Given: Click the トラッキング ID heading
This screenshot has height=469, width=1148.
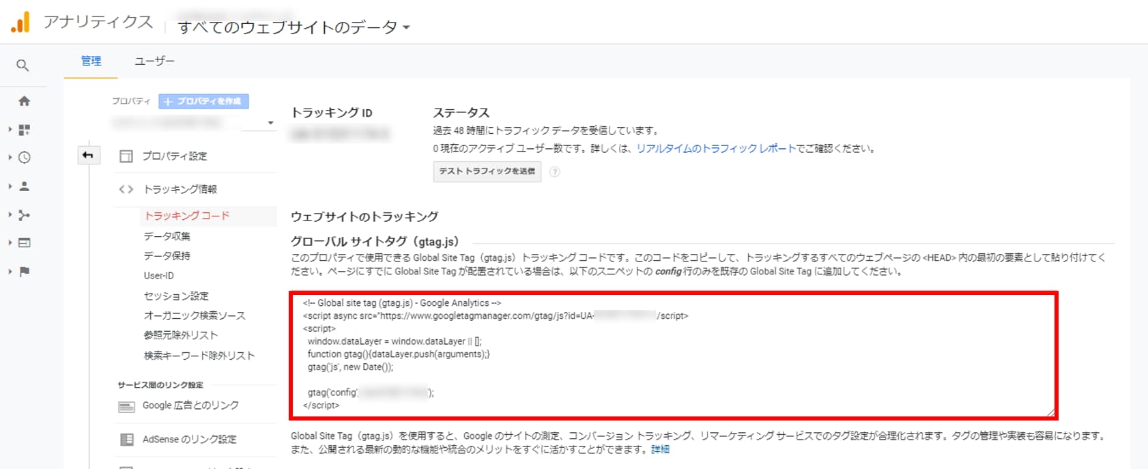Looking at the screenshot, I should coord(332,113).
